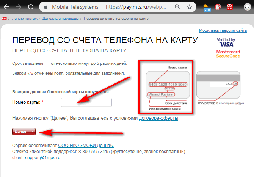Click the MTS logo icon in breadcrumb
The image size is (254, 177).
tap(4, 19)
